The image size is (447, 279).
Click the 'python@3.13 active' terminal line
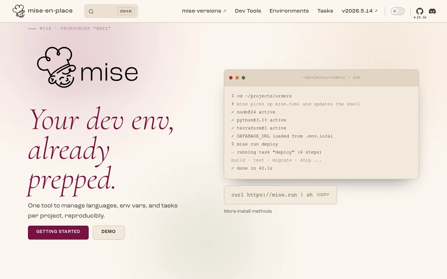(259, 120)
